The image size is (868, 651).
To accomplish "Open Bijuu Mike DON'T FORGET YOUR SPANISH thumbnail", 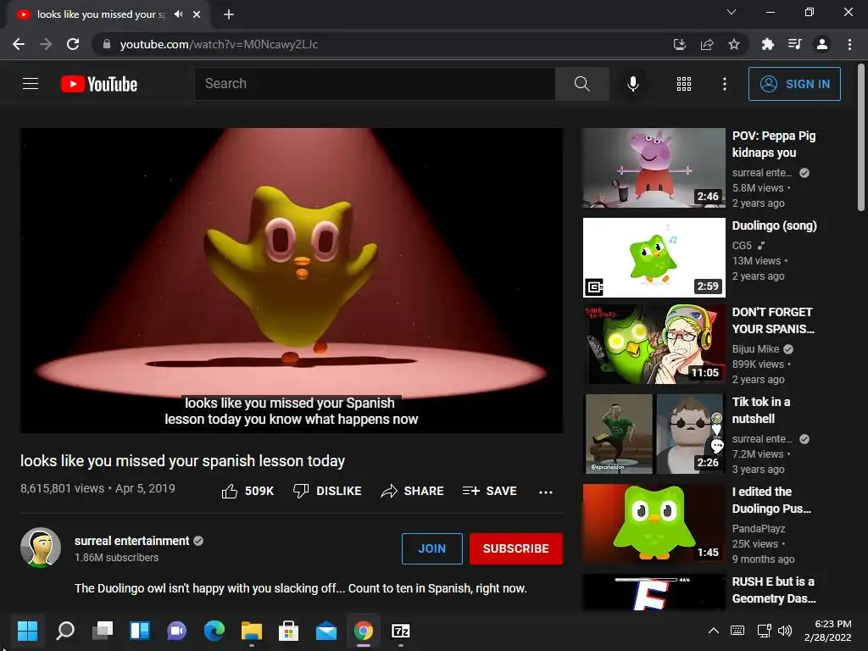I will [654, 344].
